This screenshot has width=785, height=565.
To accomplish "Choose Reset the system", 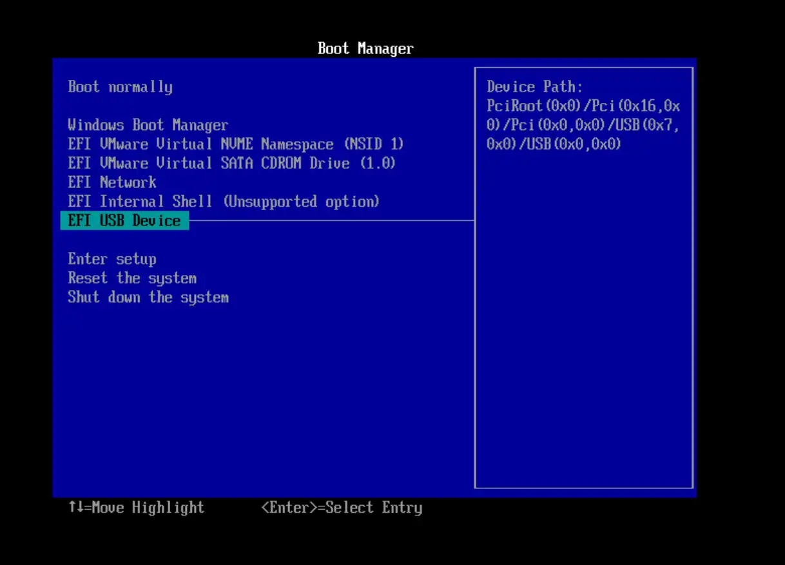I will click(132, 278).
